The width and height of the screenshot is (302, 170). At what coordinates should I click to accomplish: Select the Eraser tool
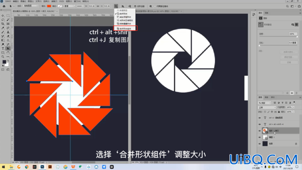point(8,36)
